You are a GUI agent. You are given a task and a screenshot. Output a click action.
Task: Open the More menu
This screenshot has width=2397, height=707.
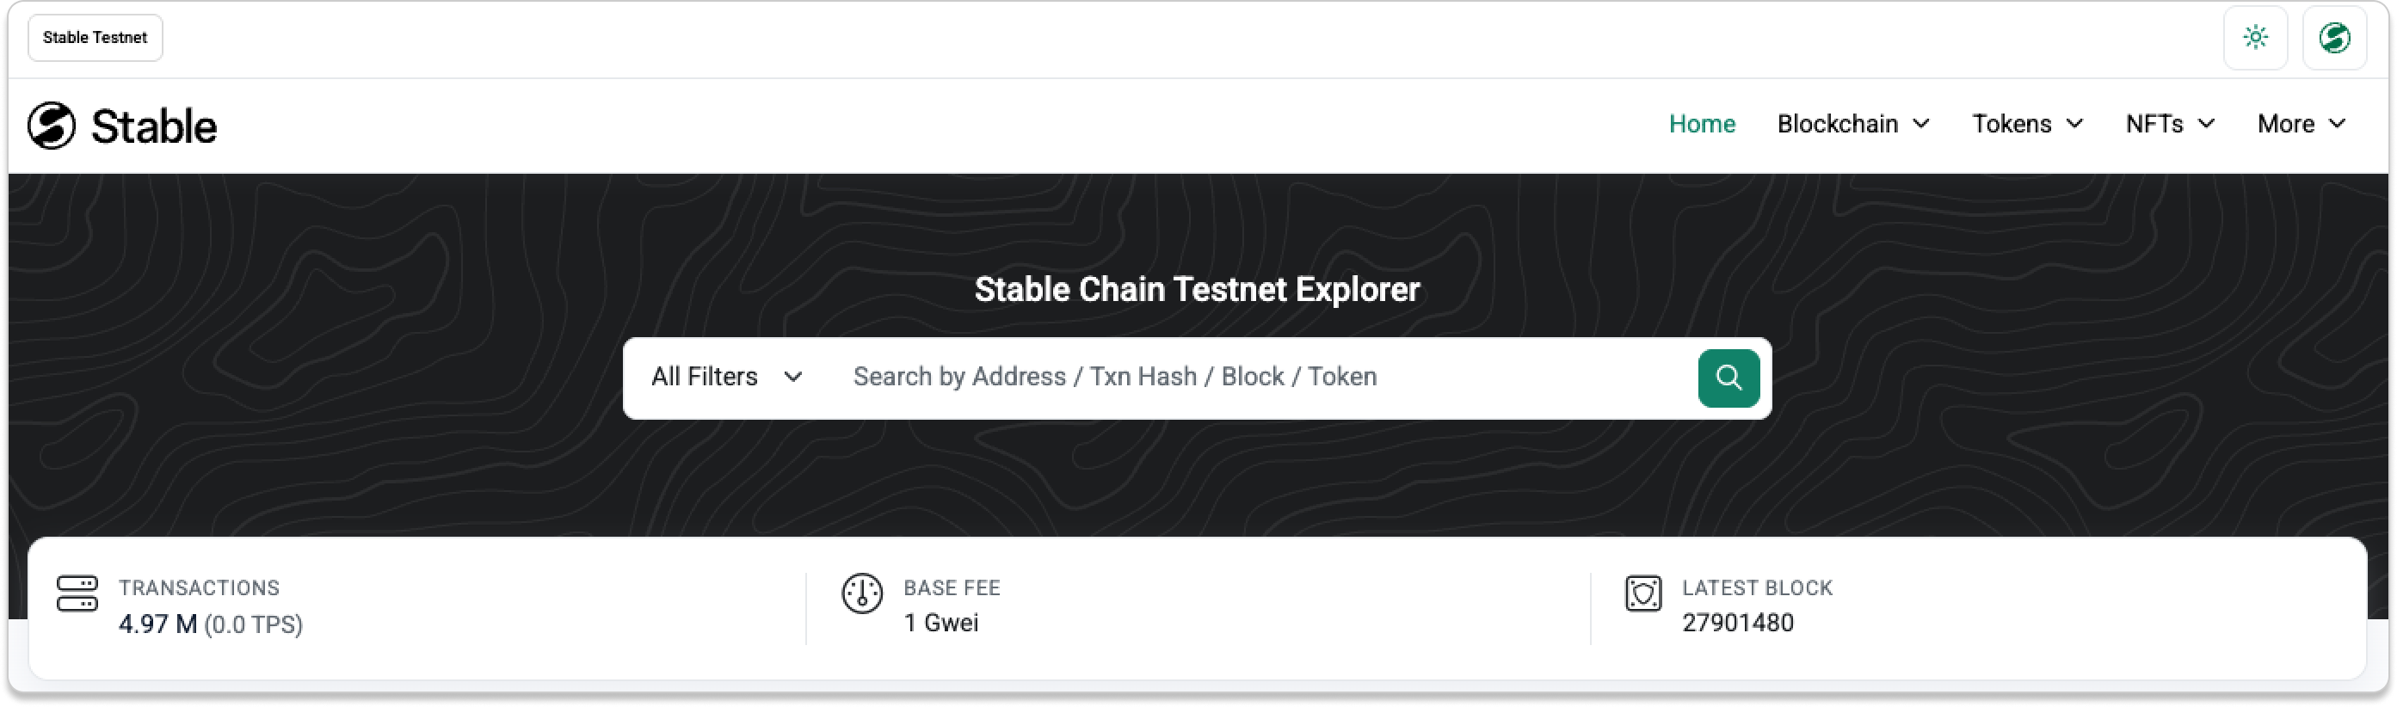2301,124
